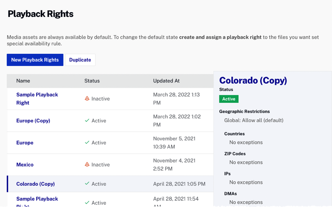
Task: Click the Colorado (Copy) detail panel title
Action: (253, 81)
